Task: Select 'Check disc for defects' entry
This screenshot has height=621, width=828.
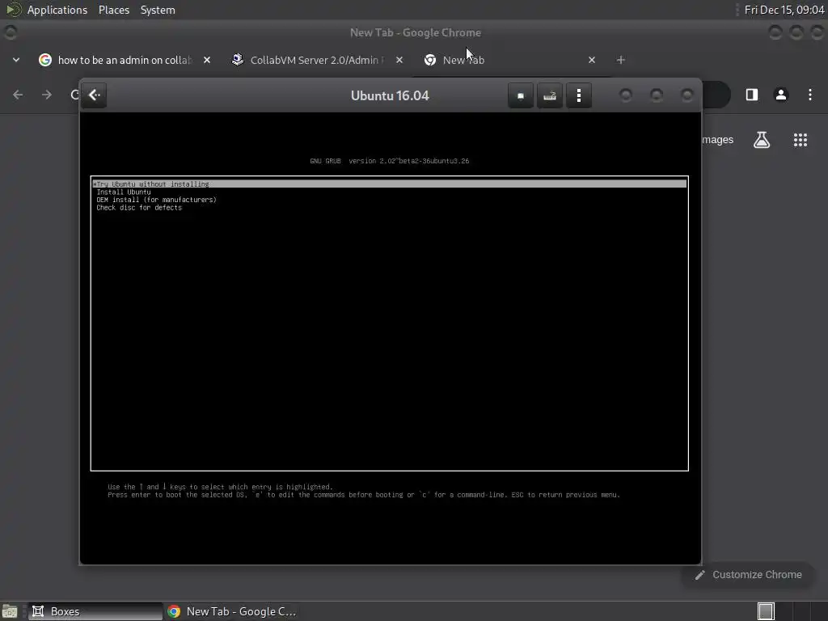Action: [x=139, y=208]
